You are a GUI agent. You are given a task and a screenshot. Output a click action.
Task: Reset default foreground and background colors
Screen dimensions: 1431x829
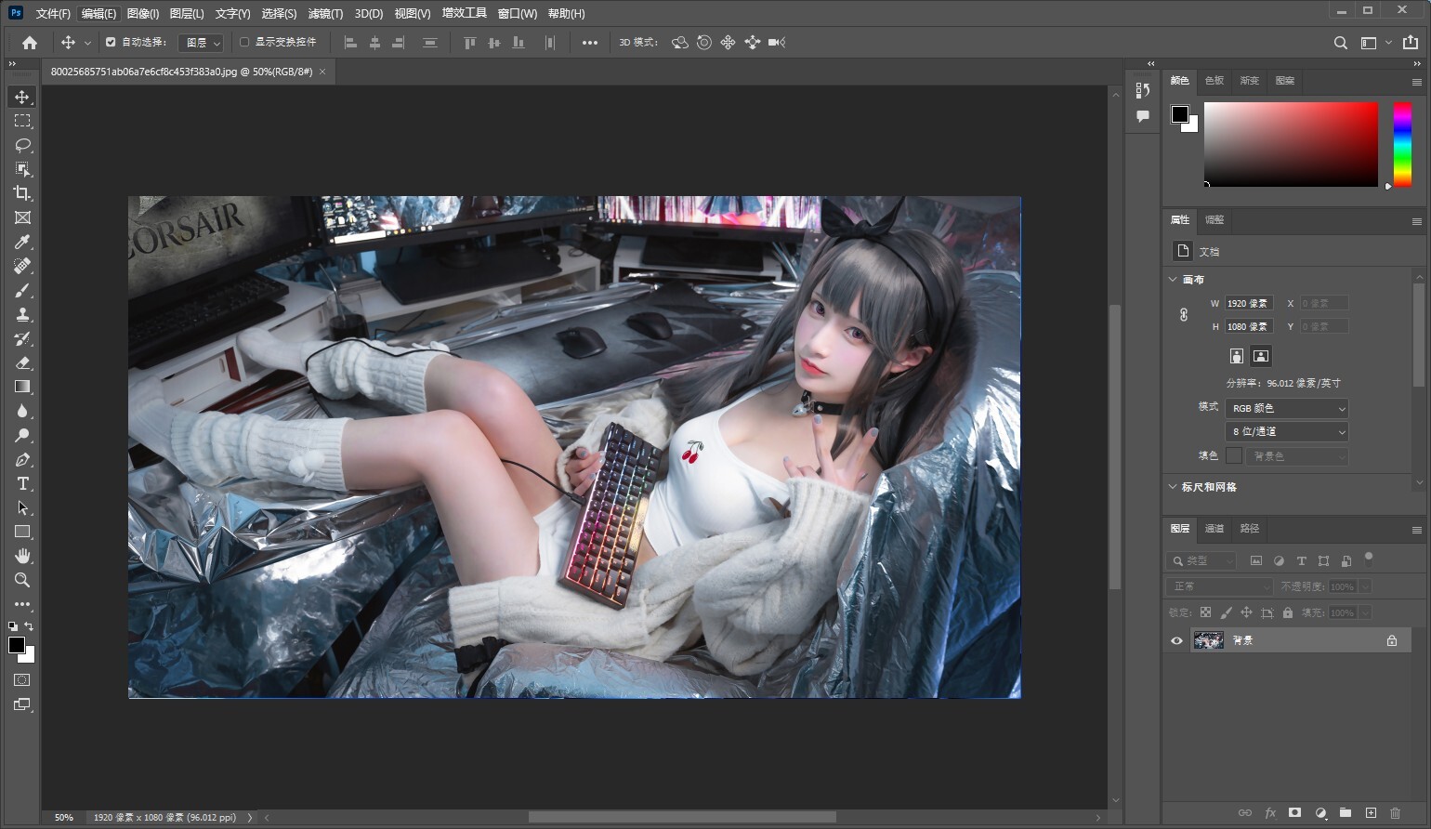click(13, 626)
